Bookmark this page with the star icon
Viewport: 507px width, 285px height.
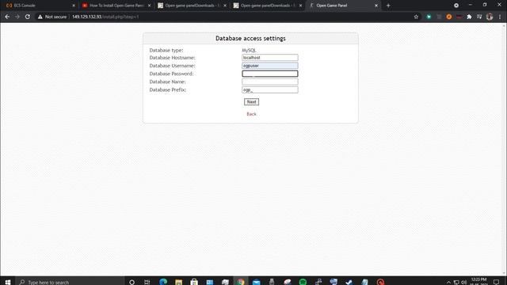pos(416,17)
